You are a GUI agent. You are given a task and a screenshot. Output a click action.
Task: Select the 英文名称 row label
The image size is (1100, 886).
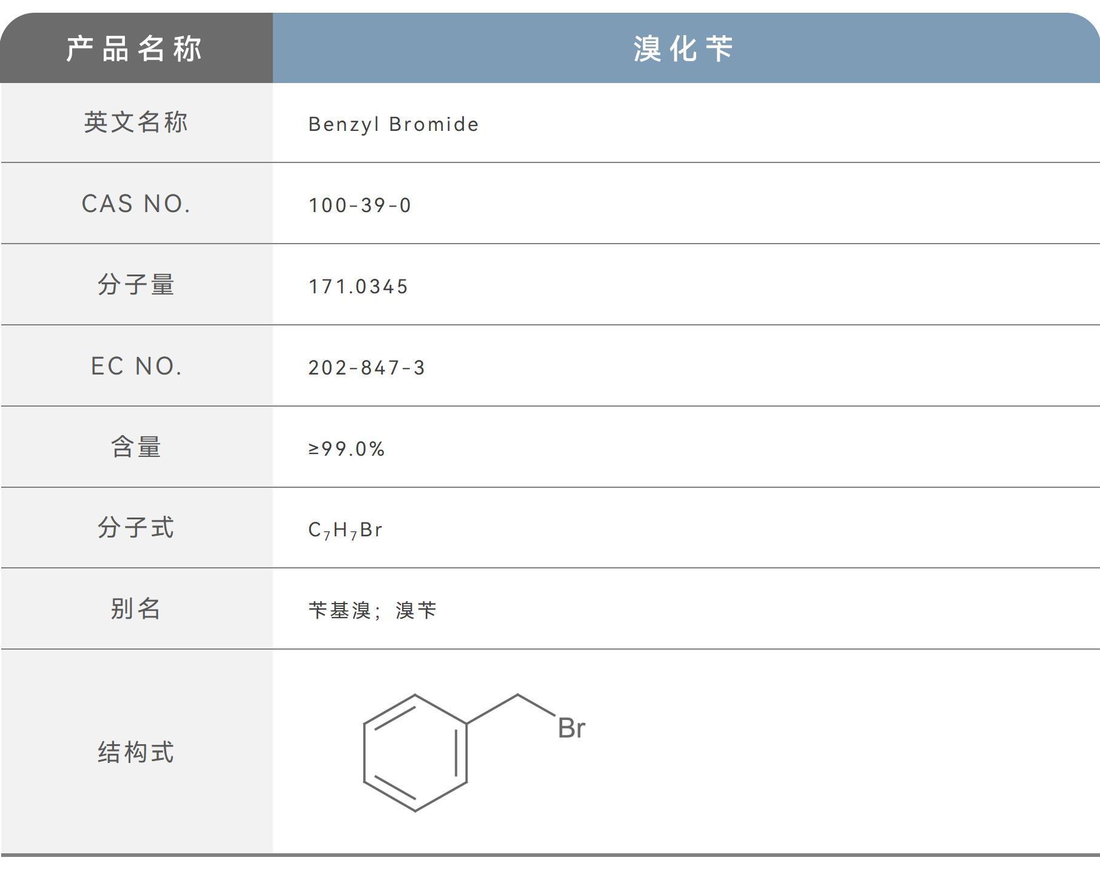pos(136,122)
